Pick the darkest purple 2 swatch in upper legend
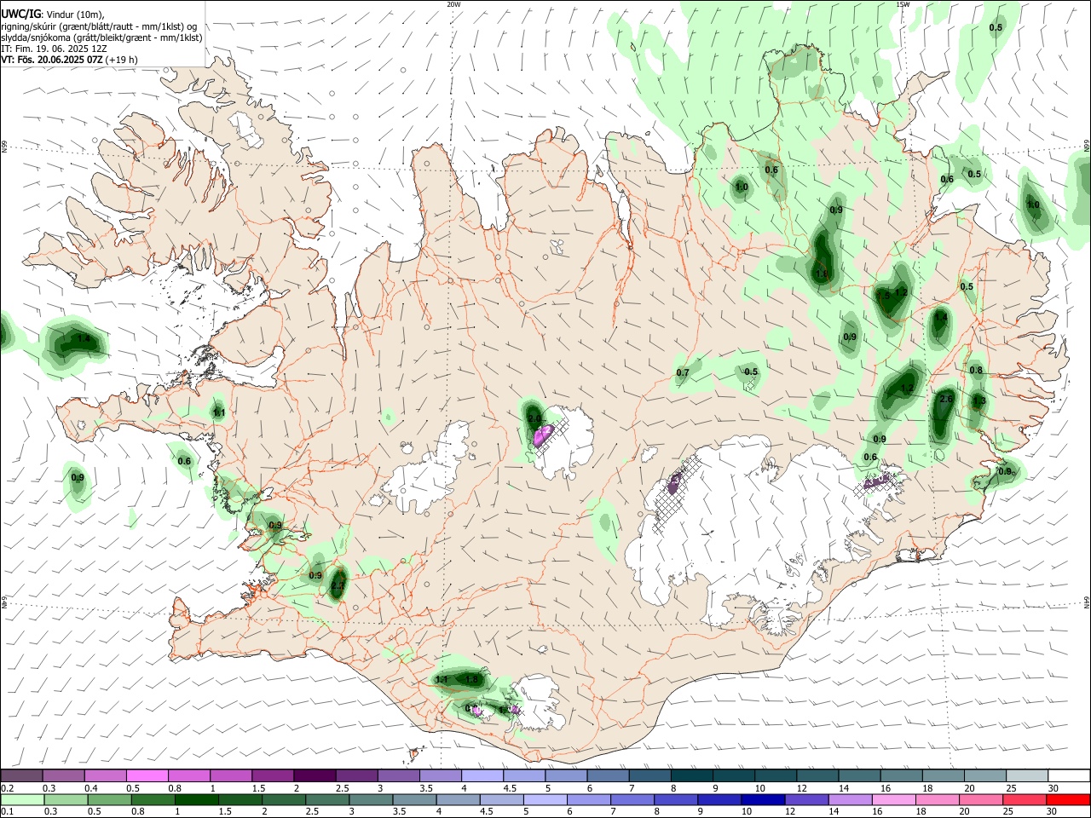The width and height of the screenshot is (1091, 818). click(315, 776)
